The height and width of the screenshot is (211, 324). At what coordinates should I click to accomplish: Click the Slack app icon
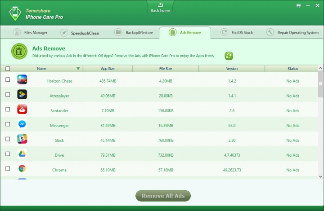(x=22, y=139)
